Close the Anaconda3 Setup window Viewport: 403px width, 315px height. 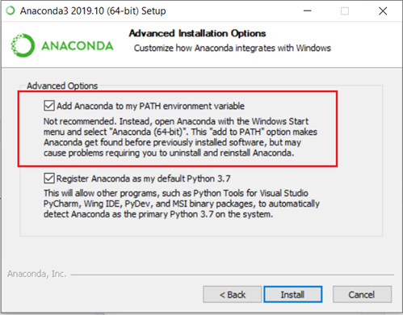(x=383, y=11)
